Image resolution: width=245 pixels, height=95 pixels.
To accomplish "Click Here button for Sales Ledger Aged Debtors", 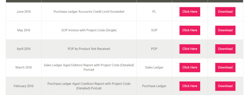I will pos(190,68).
